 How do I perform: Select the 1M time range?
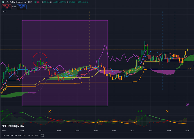click(12, 136)
